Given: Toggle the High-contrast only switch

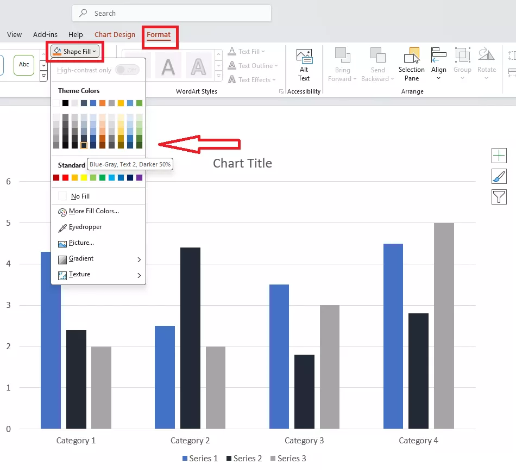Looking at the screenshot, I should 128,70.
